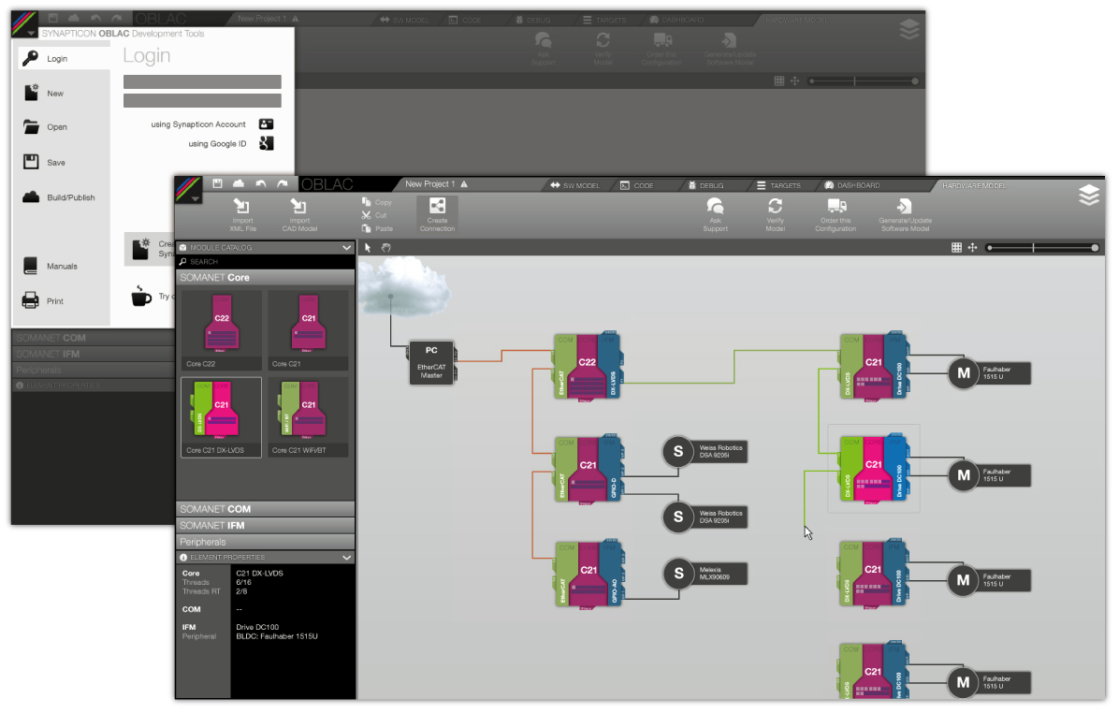The height and width of the screenshot is (713, 1119).
Task: Select the New Project 1 tab in front window
Action: coord(436,184)
